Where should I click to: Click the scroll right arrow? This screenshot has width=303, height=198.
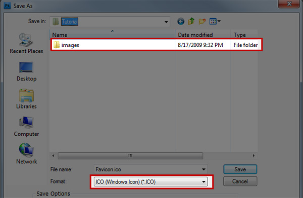[x=254, y=156]
